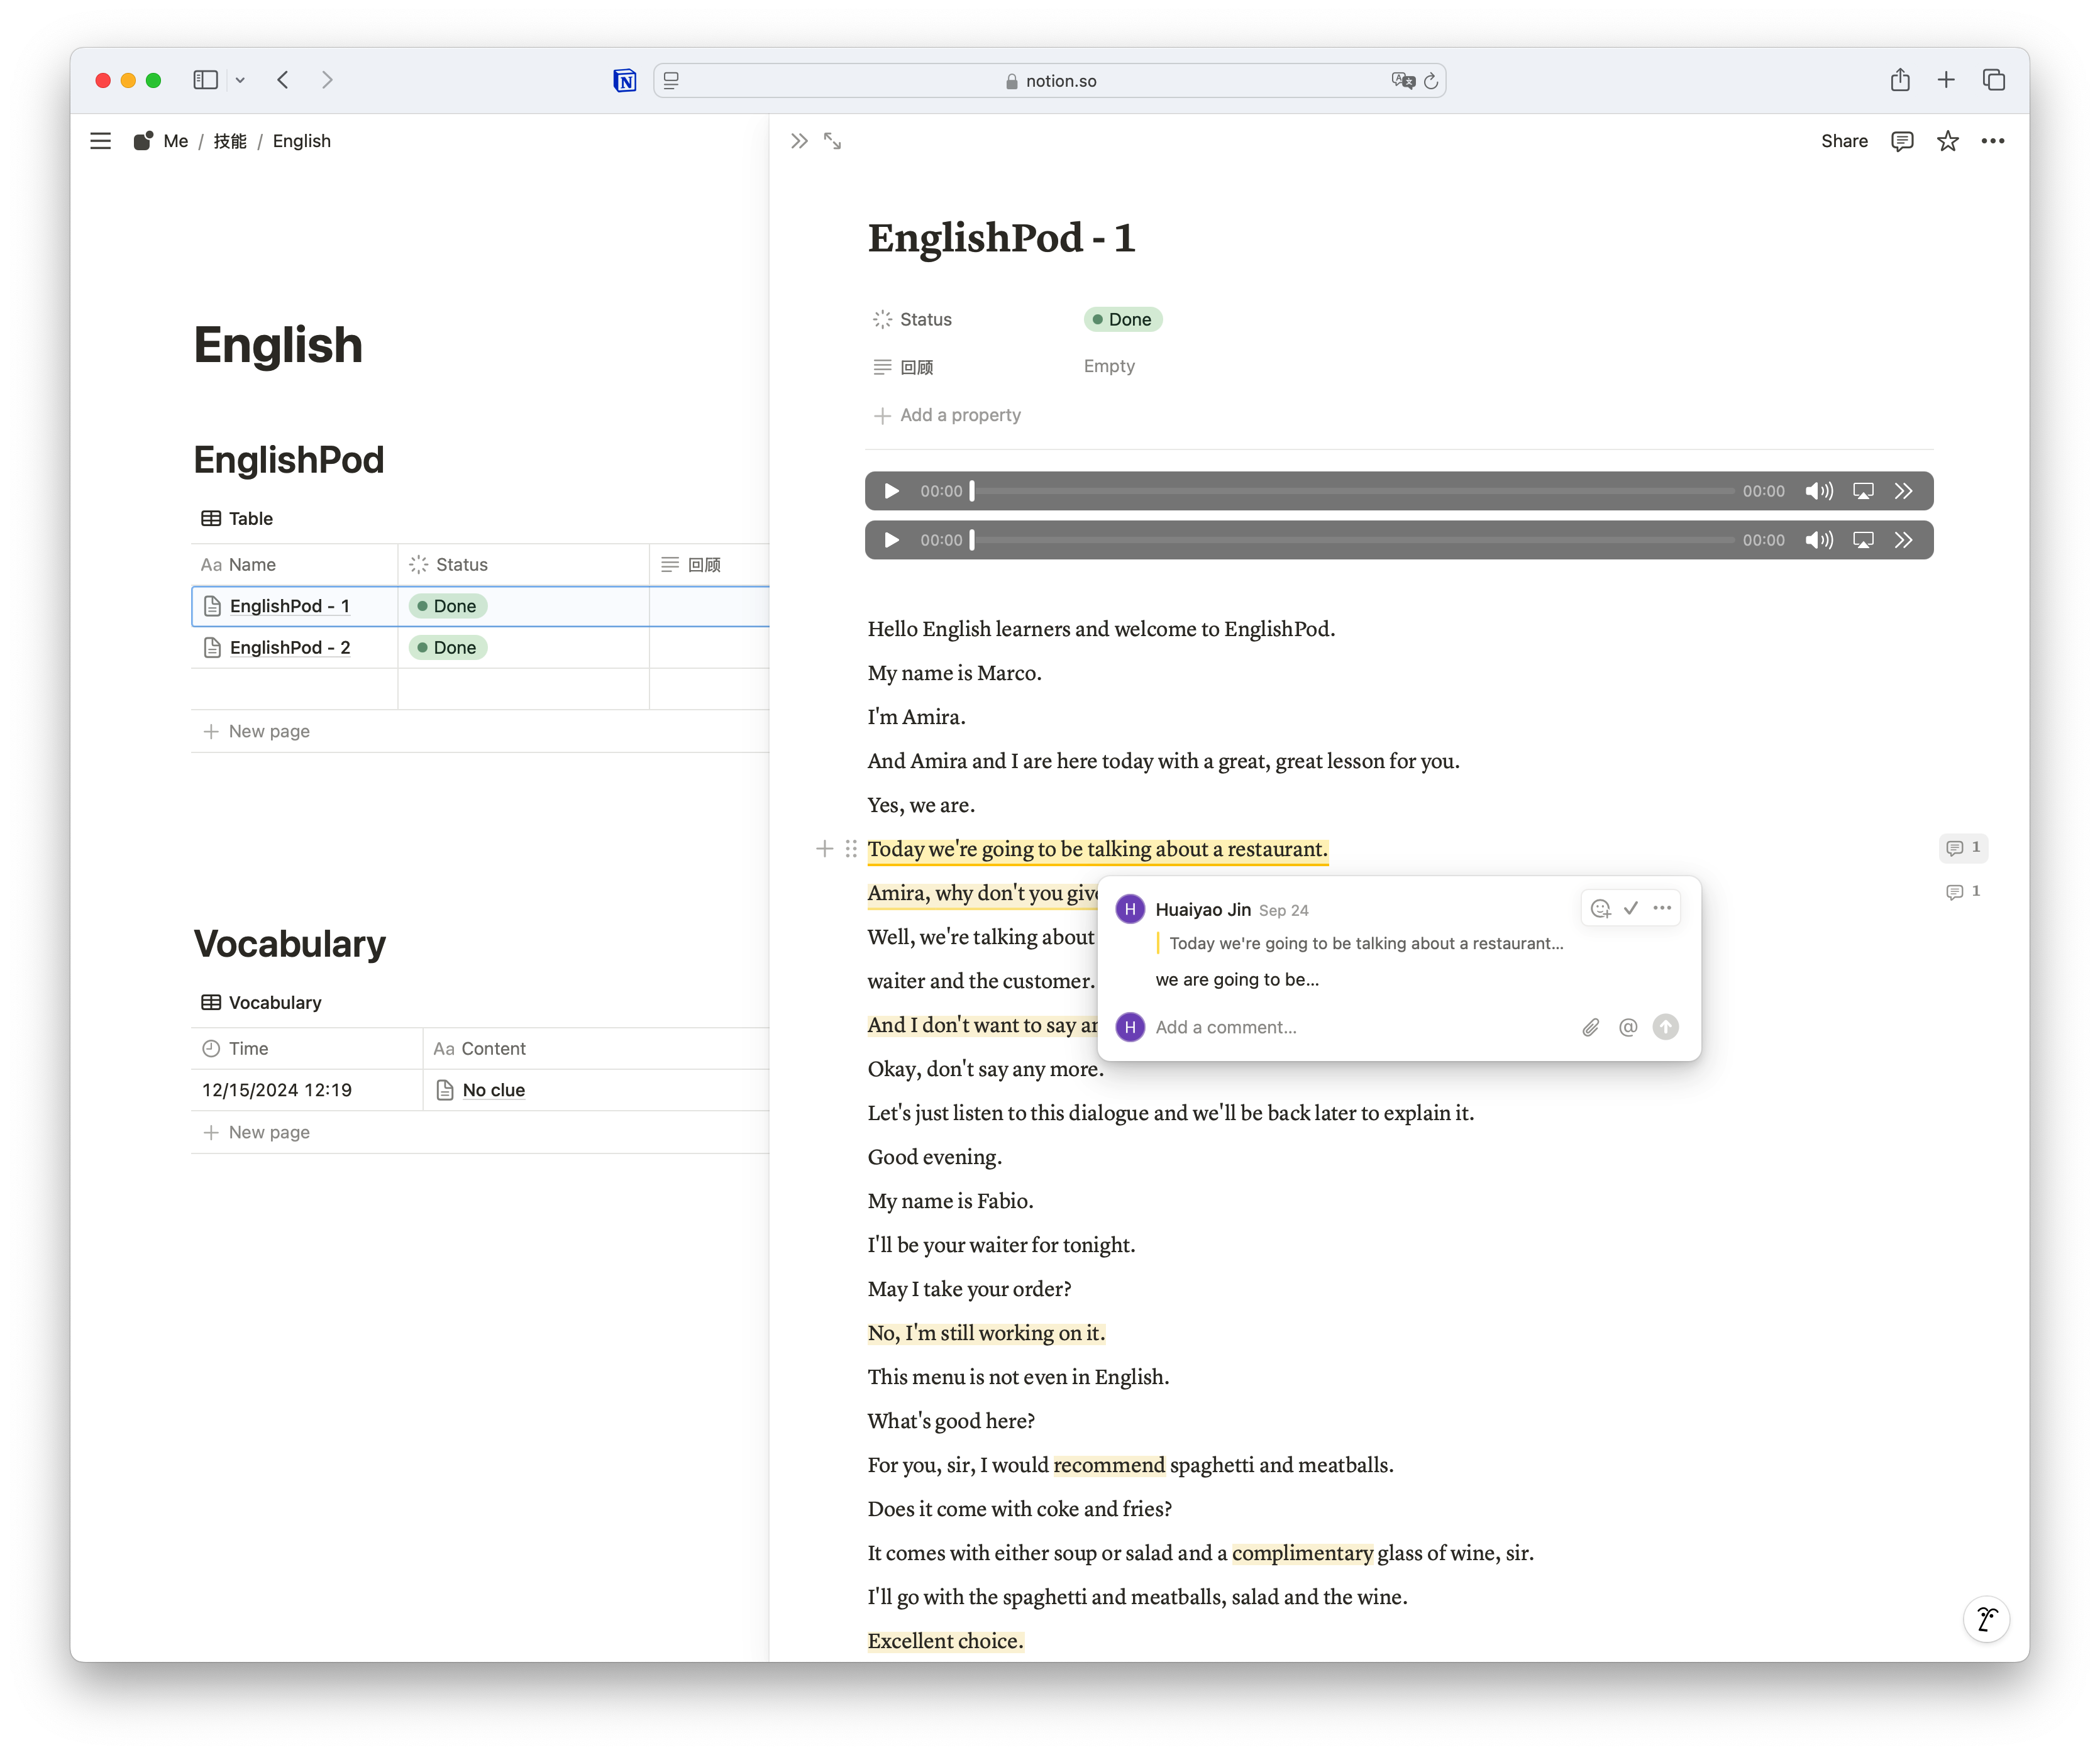Image resolution: width=2100 pixels, height=1755 pixels.
Task: Select the Vocabulary view tab
Action: pyautogui.click(x=261, y=1002)
